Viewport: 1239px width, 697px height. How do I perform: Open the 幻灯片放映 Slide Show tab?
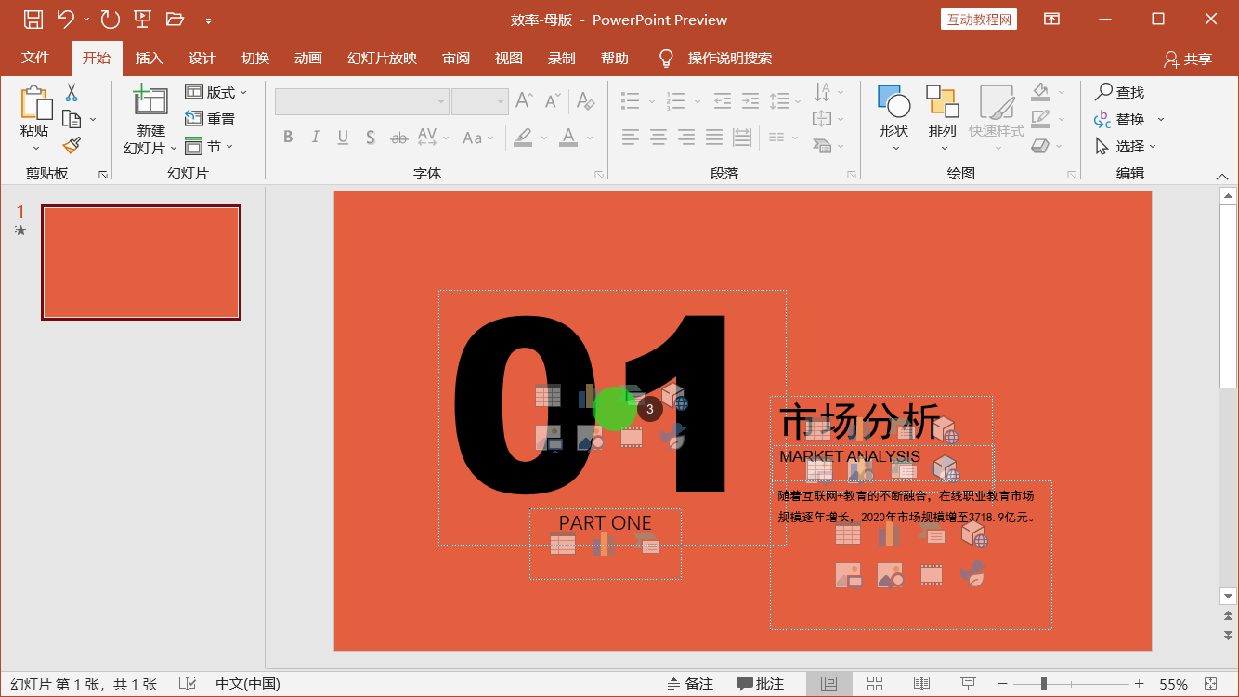click(x=382, y=58)
